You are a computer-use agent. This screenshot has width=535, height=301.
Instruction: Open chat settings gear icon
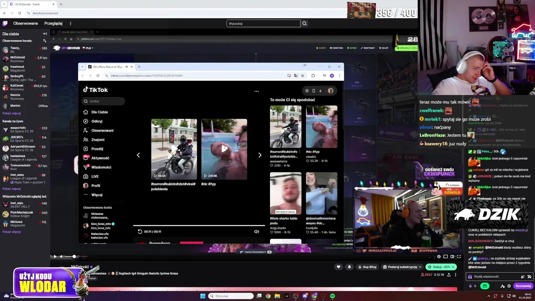(x=509, y=286)
